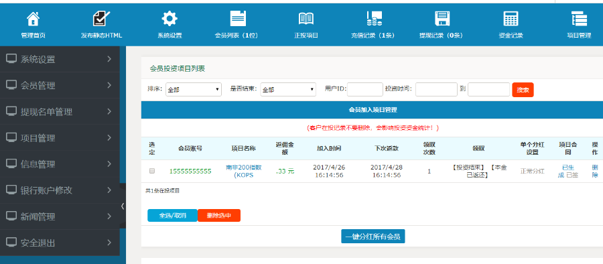Open member account 15555555555 link
The width and height of the screenshot is (603, 264).
pyautogui.click(x=190, y=172)
